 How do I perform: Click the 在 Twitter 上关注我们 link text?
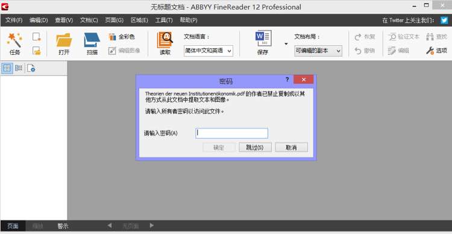click(x=408, y=20)
